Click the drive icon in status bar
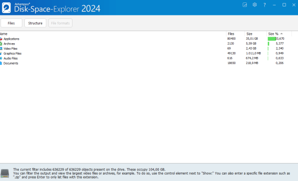The width and height of the screenshot is (298, 181). [x=5, y=173]
